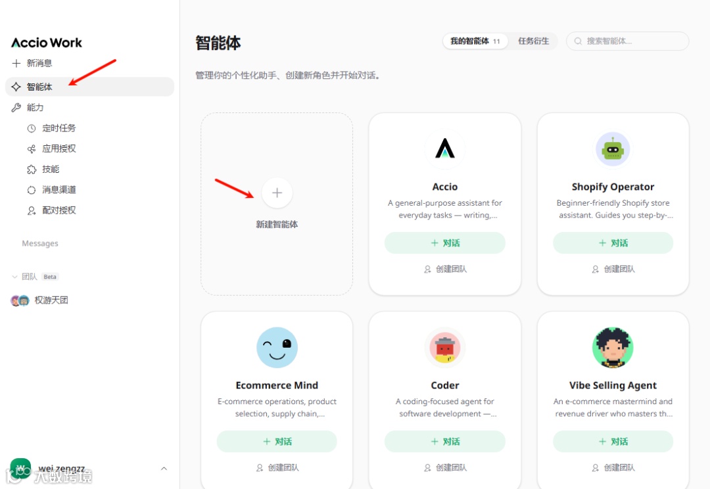Click the Beta badge next to 团队
Screen dimensions: 710x489
[50, 277]
